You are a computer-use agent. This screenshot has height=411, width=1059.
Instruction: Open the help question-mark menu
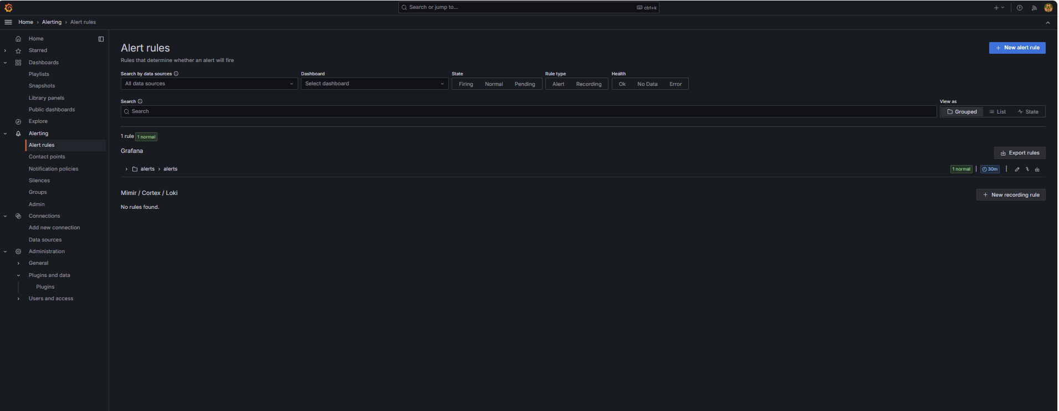pyautogui.click(x=1020, y=8)
